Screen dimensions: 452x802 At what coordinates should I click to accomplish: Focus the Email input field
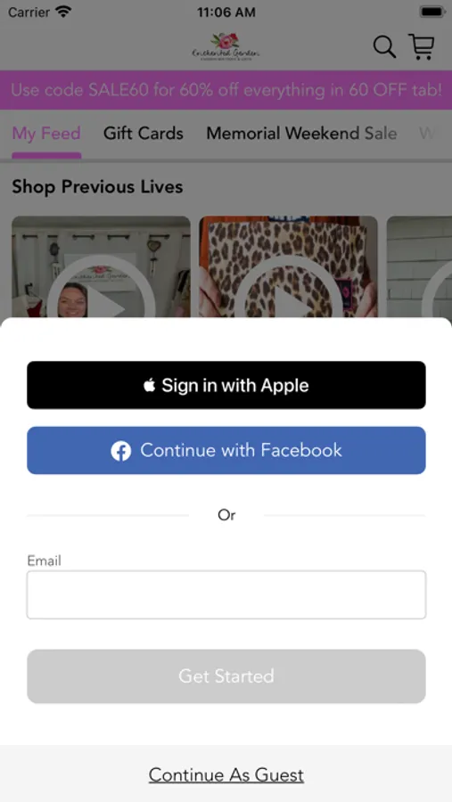226,595
